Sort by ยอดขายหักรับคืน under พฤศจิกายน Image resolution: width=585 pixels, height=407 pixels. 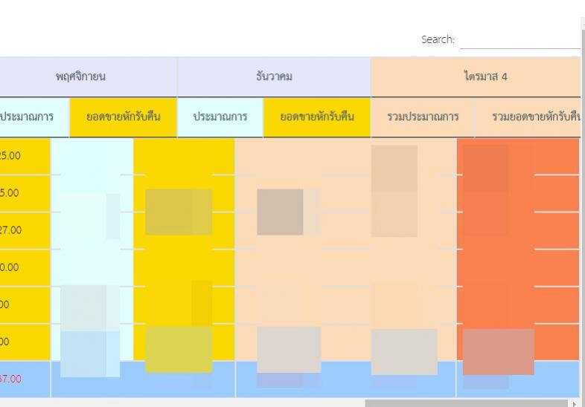point(123,117)
